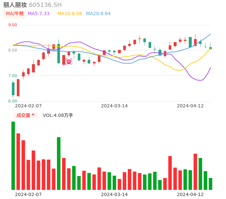Click the 成交量 volume label button
This screenshot has height=199, width=226.
click(23, 115)
